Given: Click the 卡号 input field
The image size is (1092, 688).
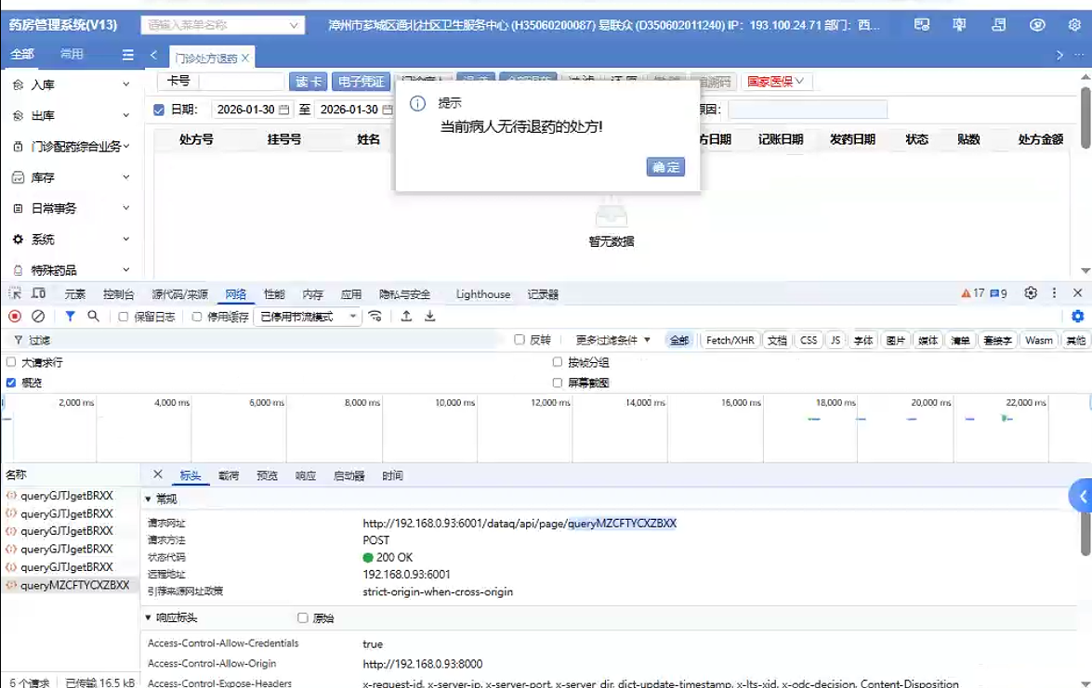Looking at the screenshot, I should tap(241, 82).
